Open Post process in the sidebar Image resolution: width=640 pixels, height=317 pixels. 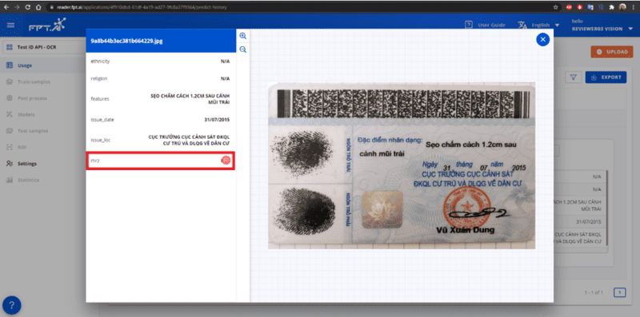pyautogui.click(x=32, y=98)
